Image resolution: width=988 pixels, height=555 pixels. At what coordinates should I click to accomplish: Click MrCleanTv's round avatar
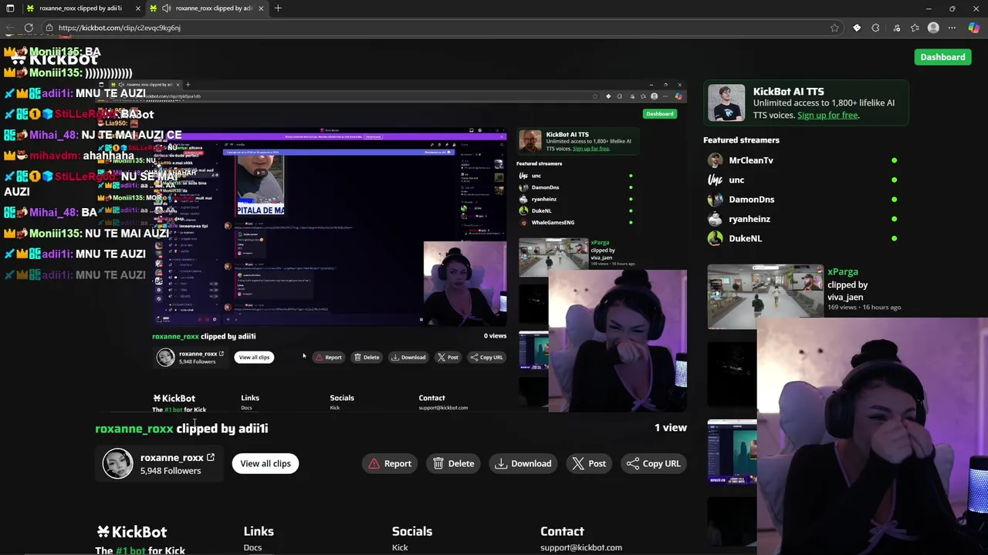pos(716,160)
